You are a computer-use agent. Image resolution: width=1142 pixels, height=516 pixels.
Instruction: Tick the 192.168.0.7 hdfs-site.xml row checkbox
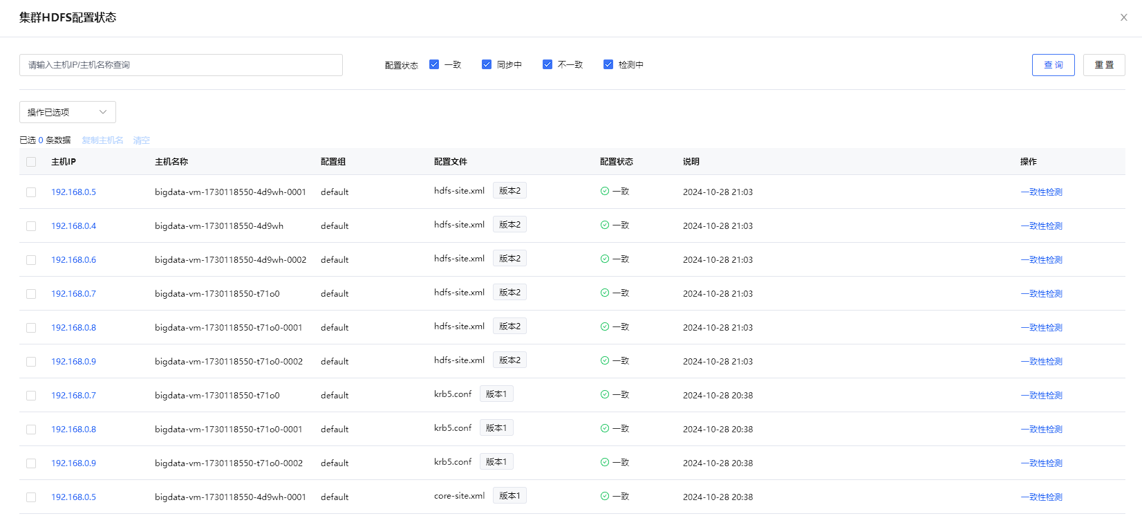31,294
